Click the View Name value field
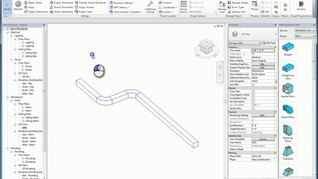This screenshot has height=179, width=318. tap(263, 143)
